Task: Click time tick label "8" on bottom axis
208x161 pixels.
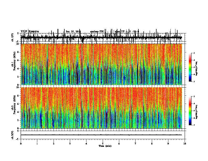Action: coord(152,144)
